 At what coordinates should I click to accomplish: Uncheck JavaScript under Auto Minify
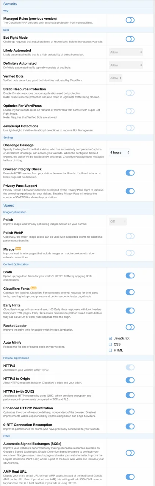click(x=110, y=338)
